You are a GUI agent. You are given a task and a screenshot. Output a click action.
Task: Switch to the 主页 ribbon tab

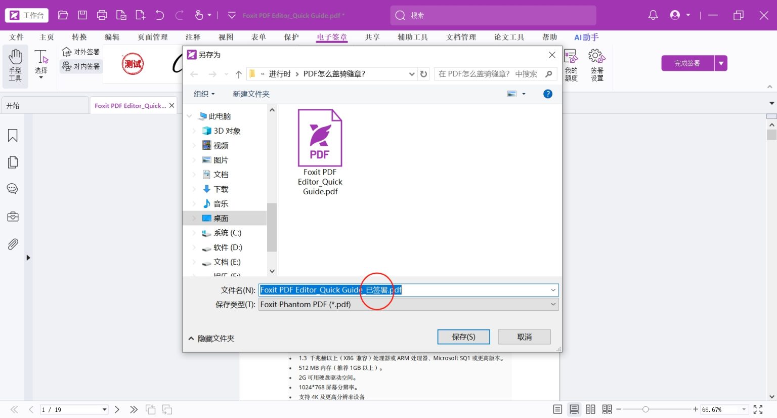pyautogui.click(x=47, y=37)
